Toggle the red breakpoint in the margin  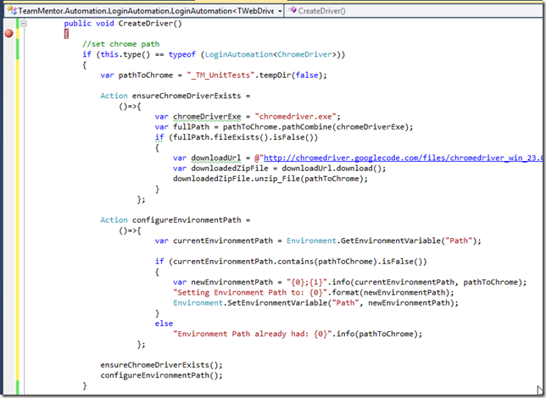coord(8,33)
